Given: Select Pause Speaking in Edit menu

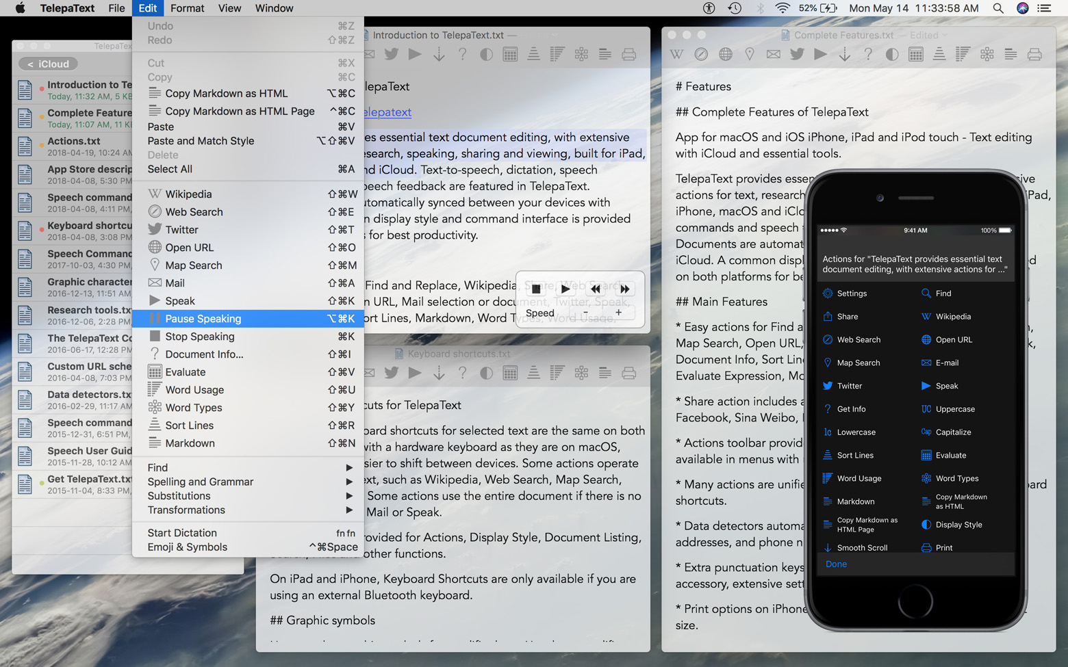Looking at the screenshot, I should [248, 319].
